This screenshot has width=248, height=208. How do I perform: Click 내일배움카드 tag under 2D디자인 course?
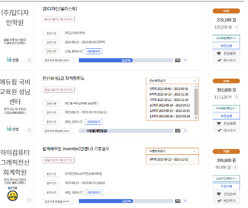click(59, 19)
